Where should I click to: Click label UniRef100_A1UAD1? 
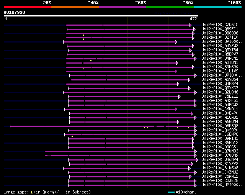pyautogui.click(x=220, y=118)
